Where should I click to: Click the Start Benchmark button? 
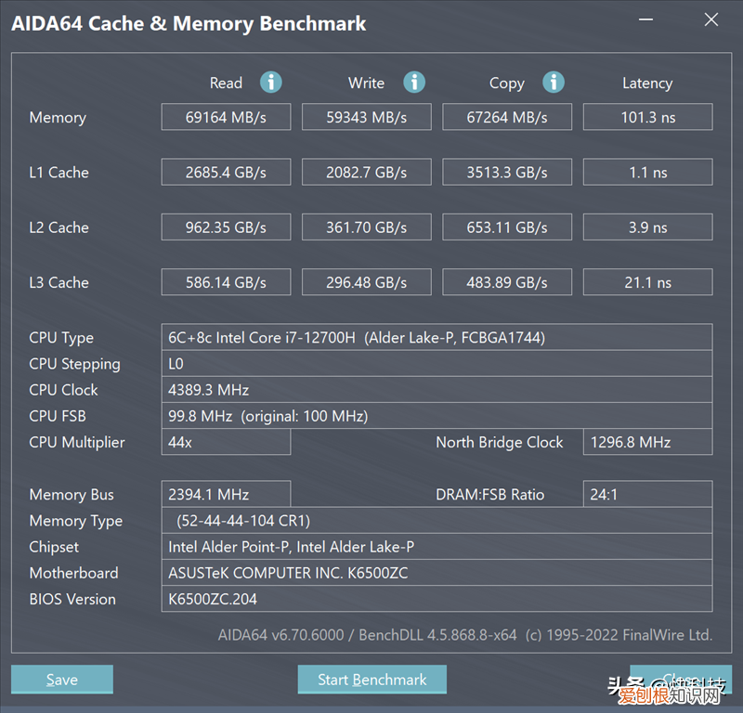coord(371,680)
